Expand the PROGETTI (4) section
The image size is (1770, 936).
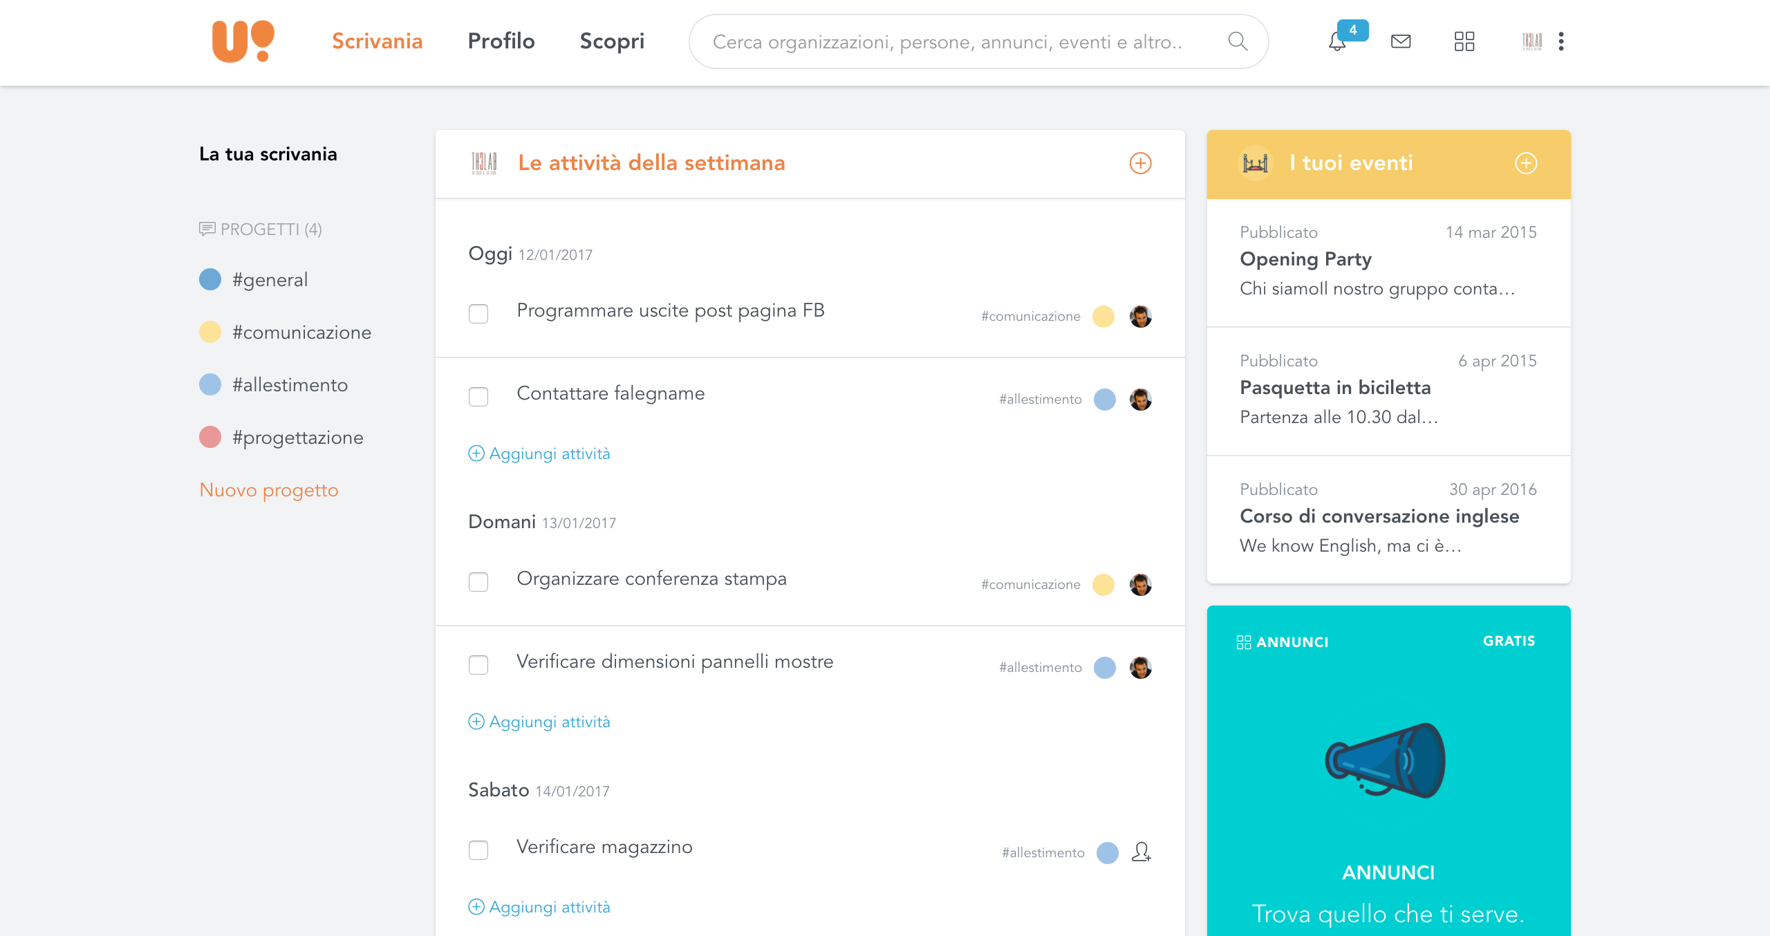[x=261, y=230]
